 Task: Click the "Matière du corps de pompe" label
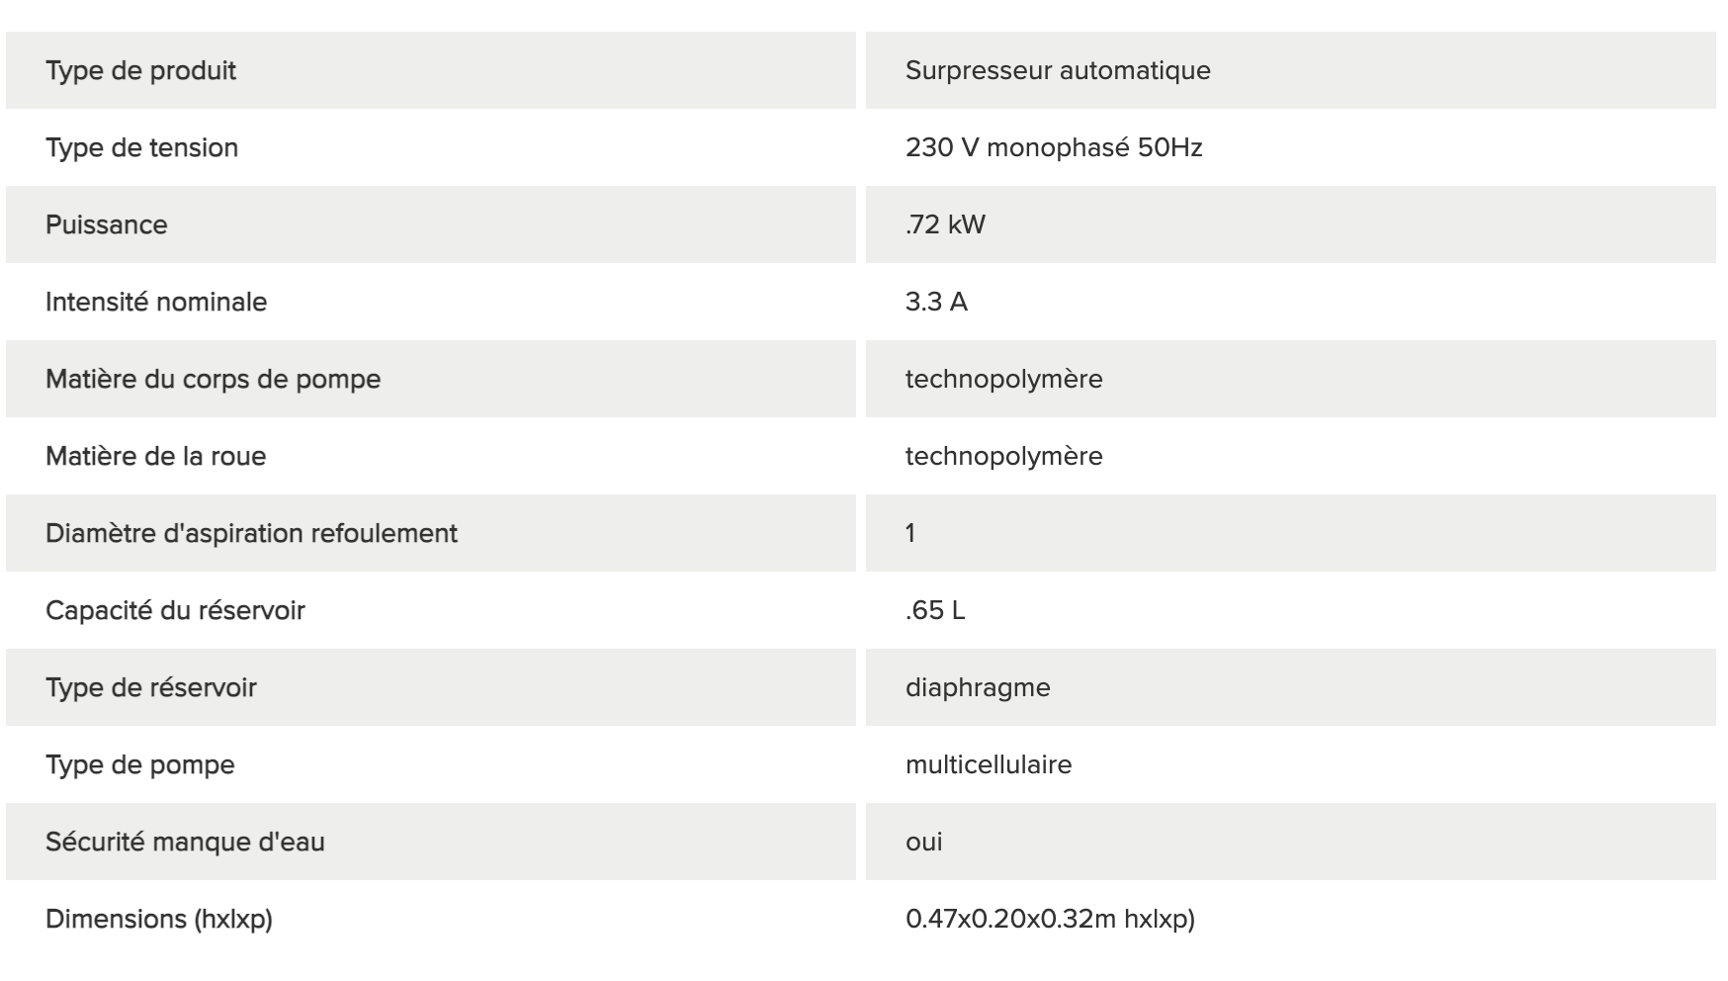[213, 379]
